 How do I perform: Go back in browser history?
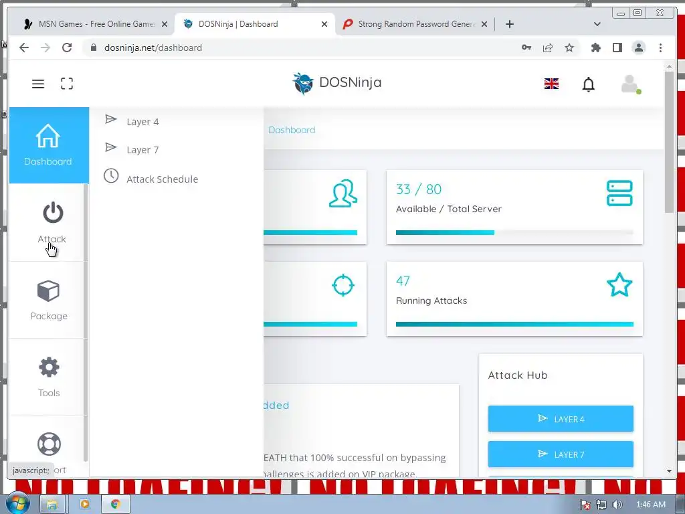pos(24,48)
